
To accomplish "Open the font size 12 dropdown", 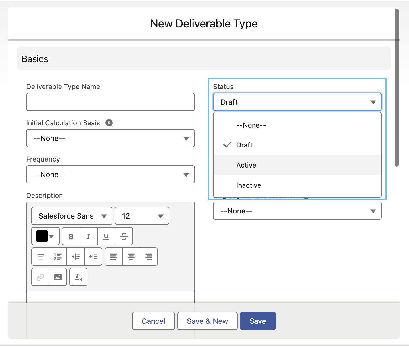I will 142,216.
